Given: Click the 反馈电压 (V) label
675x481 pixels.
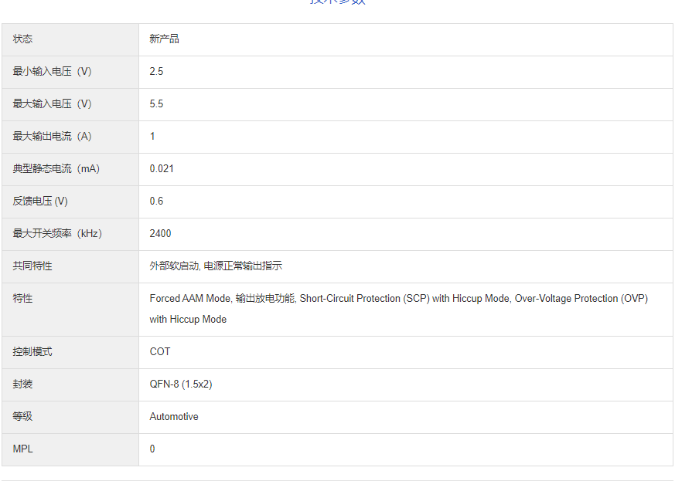Looking at the screenshot, I should tap(40, 202).
